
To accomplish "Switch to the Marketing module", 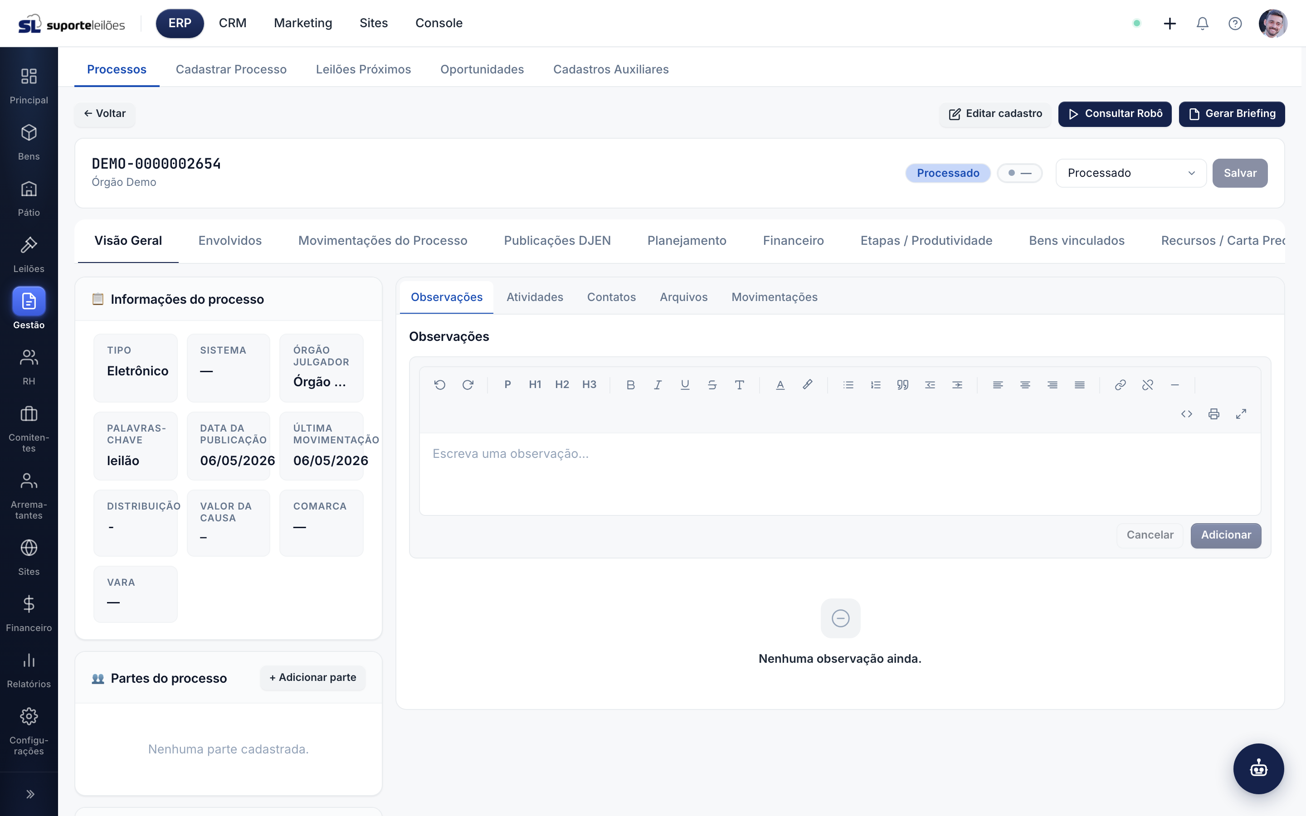I will click(x=303, y=23).
